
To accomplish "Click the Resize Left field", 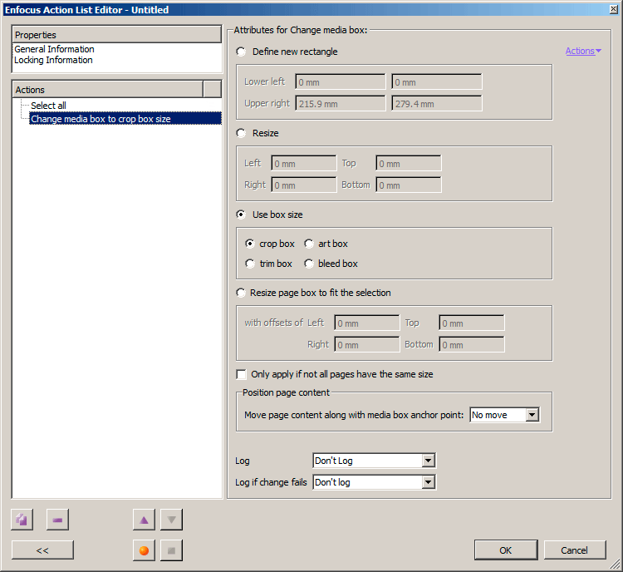I will click(304, 164).
